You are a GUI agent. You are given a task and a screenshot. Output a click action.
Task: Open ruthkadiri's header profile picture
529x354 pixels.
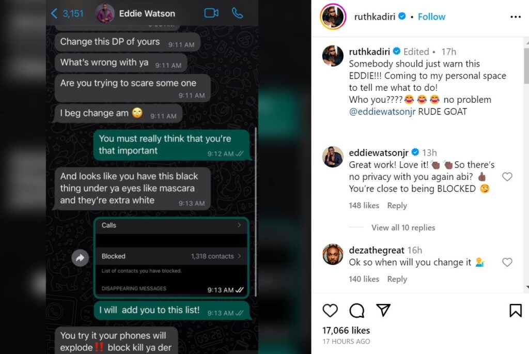coord(333,17)
